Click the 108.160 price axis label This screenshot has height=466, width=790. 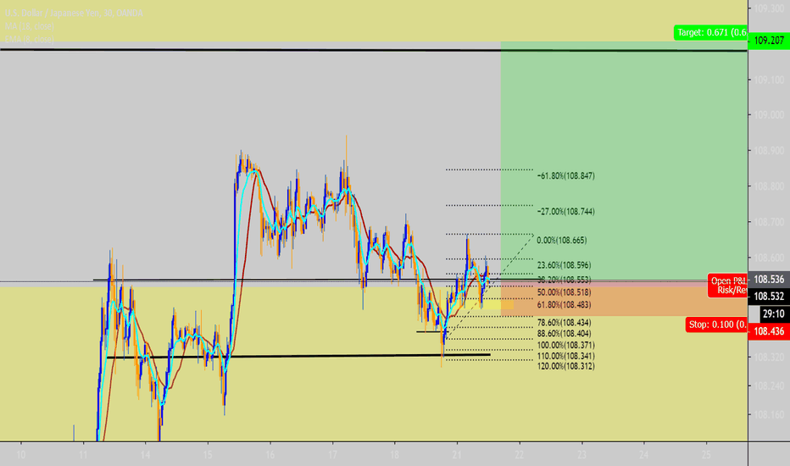click(x=769, y=415)
